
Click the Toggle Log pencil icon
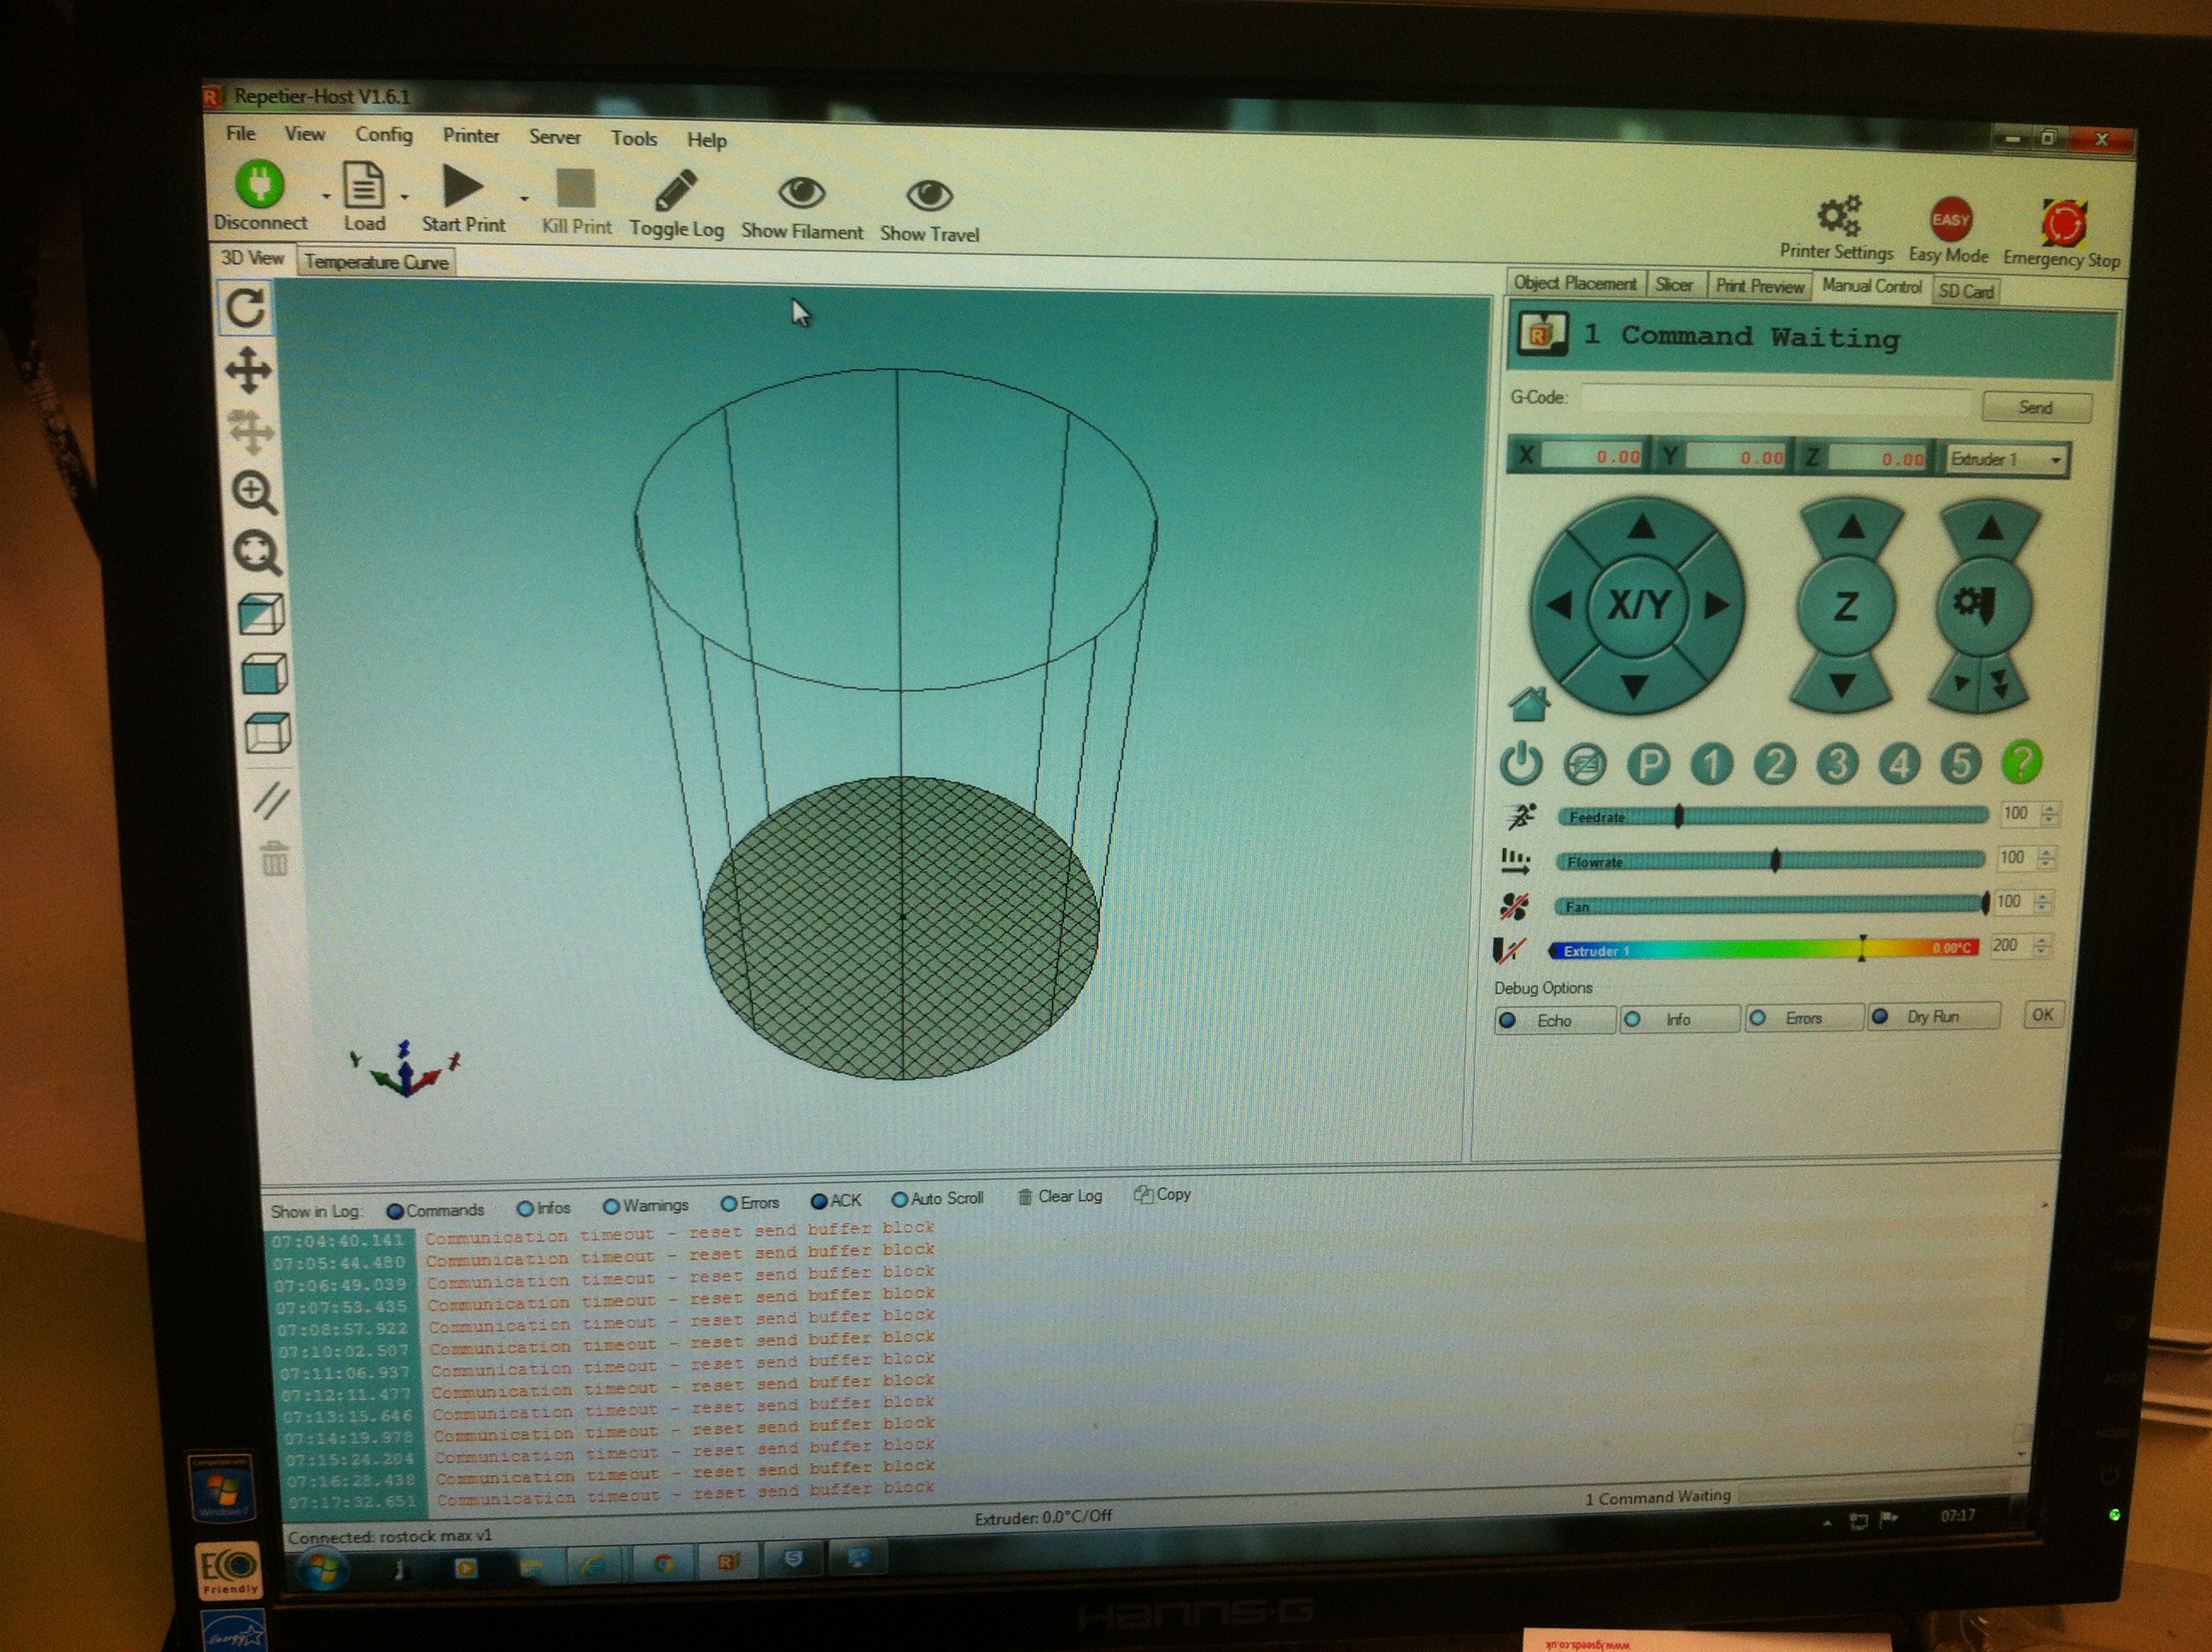676,190
